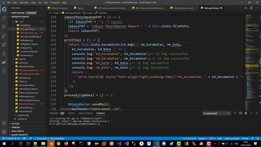Open the Manage gear settings icon

click(x=4, y=132)
